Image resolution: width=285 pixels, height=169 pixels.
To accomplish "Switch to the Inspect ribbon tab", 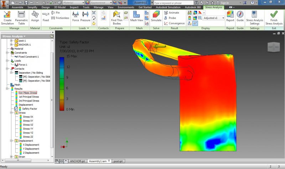I will (x=74, y=7).
